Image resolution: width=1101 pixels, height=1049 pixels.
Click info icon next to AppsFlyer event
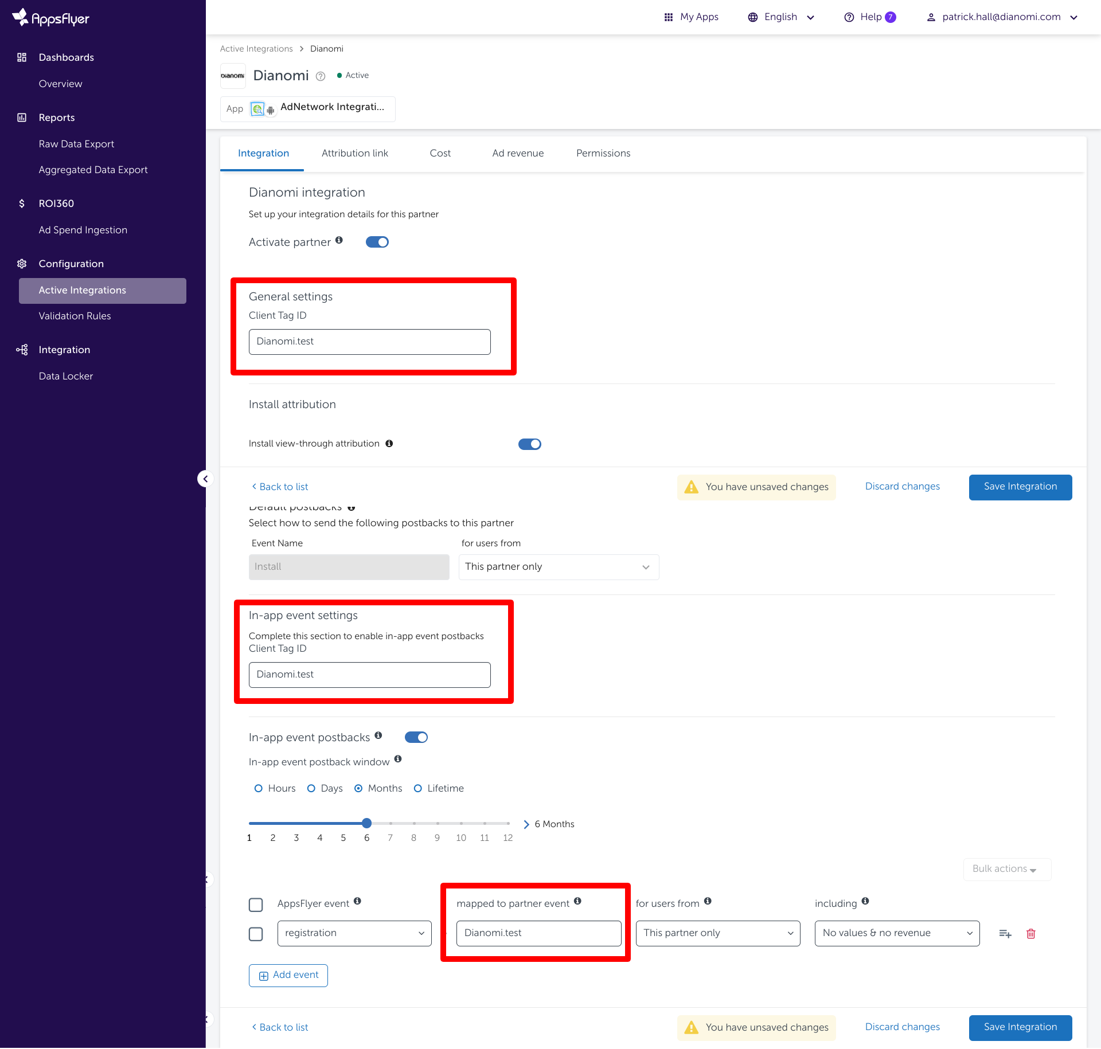(x=357, y=901)
